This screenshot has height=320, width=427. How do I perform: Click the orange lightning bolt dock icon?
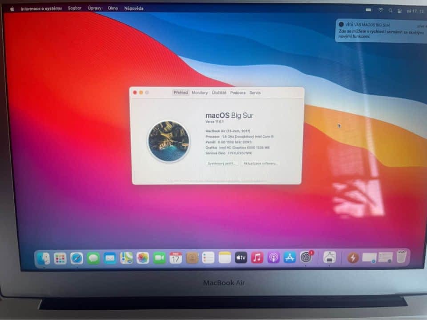pyautogui.click(x=353, y=257)
